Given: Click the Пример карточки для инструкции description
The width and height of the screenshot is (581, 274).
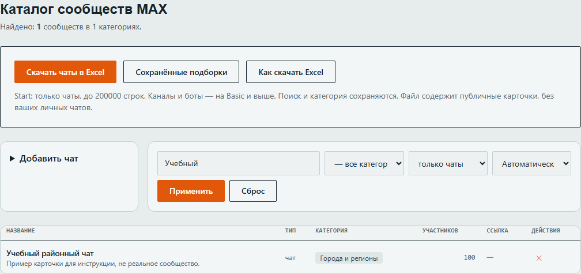Looking at the screenshot, I should coord(103,264).
